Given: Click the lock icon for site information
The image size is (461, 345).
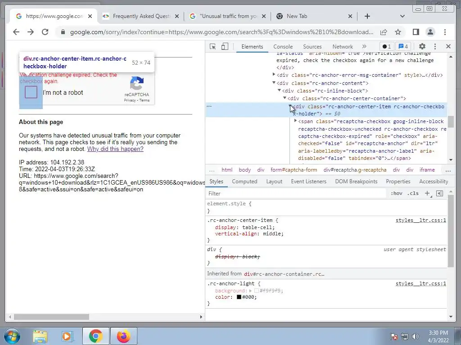Looking at the screenshot, I should [x=63, y=32].
